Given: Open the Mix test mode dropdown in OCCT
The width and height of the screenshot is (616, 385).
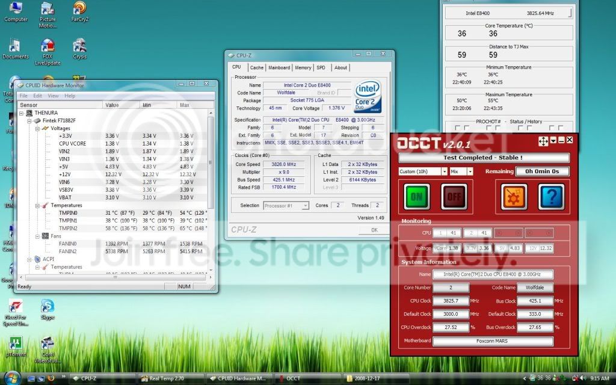Looking at the screenshot, I should click(470, 171).
